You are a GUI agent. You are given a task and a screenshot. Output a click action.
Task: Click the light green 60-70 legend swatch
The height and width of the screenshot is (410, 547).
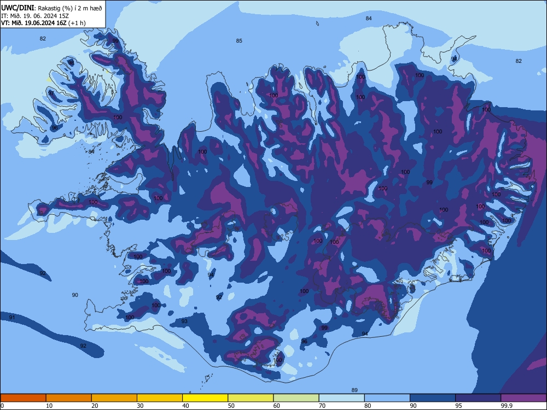click(296, 398)
